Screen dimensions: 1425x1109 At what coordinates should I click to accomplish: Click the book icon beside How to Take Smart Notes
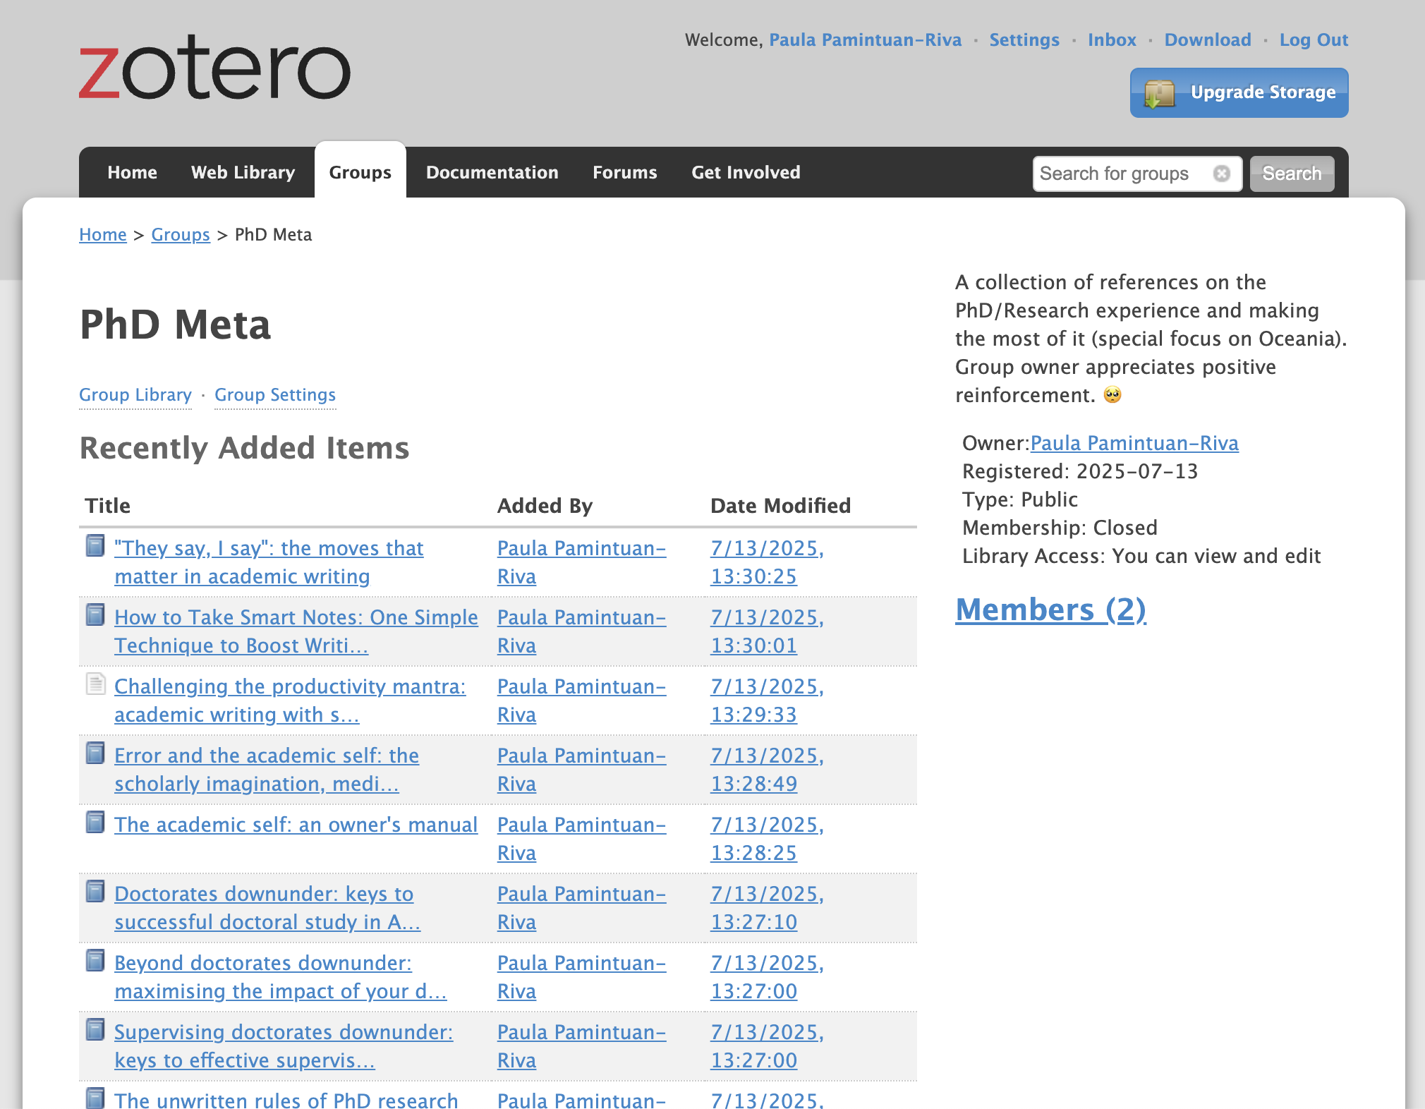(x=95, y=614)
